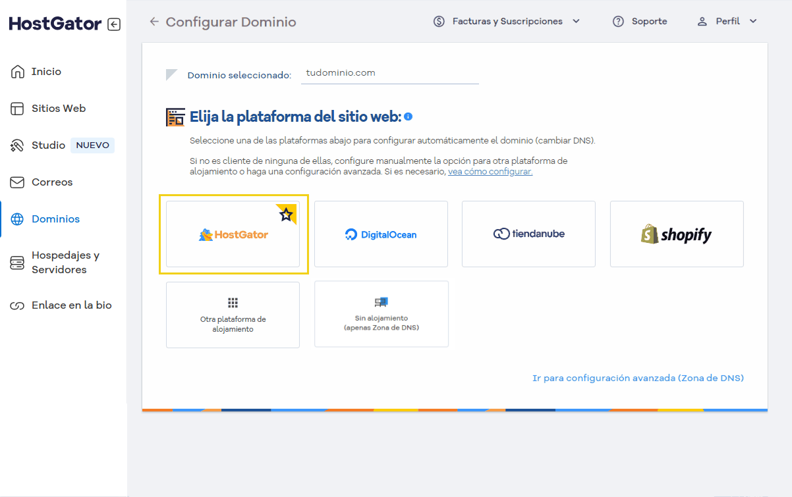Screen dimensions: 792x497
Task: Click the dollar icon for Facturas y Suscripciones
Action: pos(439,21)
